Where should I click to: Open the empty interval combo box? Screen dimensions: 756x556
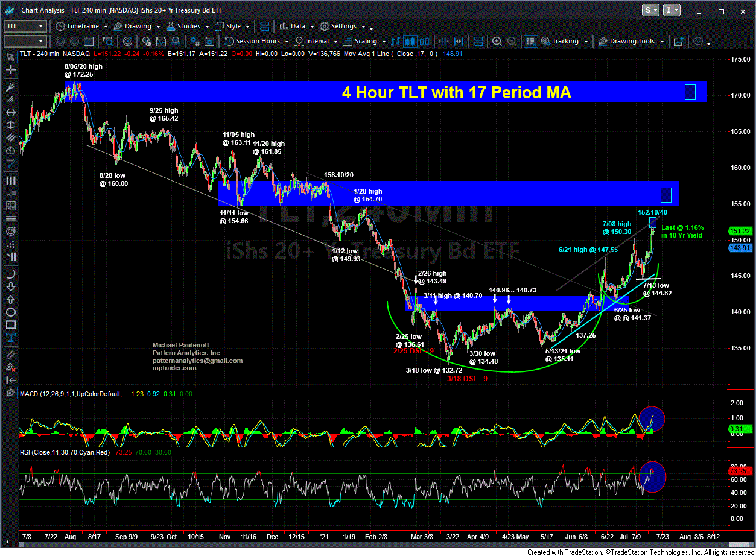[x=25, y=41]
